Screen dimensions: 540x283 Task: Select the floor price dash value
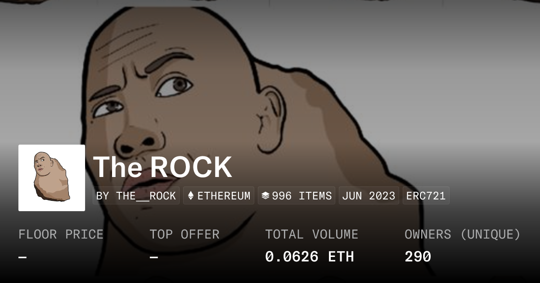22,257
